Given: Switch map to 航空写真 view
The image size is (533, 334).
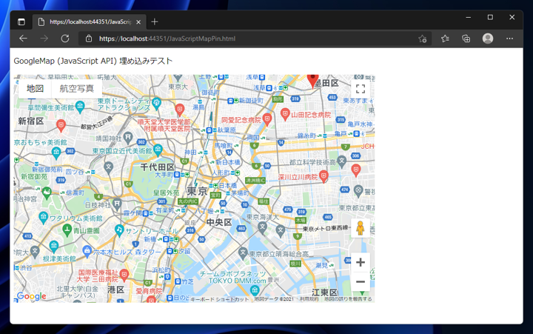Looking at the screenshot, I should pos(77,88).
